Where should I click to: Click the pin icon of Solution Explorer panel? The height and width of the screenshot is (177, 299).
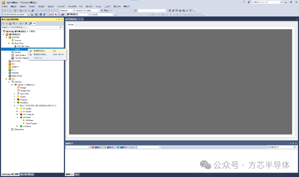[x=59, y=19]
